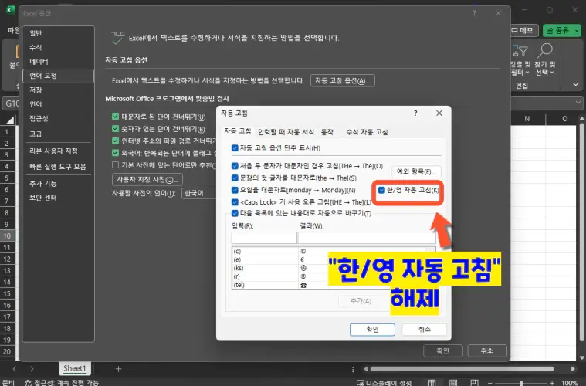Image resolution: width=586 pixels, height=386 pixels.
Task: Open 빠른 실행 도구 모음 options category
Action: tap(58, 167)
